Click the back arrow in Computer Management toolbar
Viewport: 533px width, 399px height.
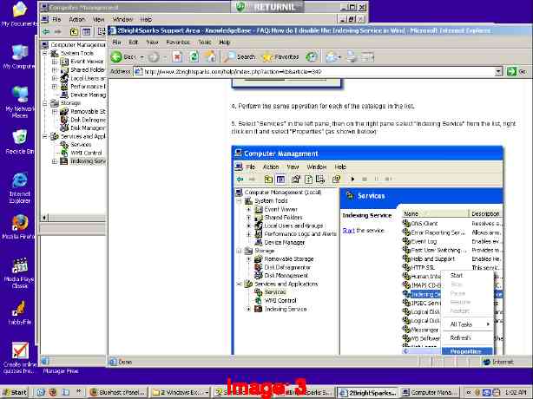click(x=46, y=31)
